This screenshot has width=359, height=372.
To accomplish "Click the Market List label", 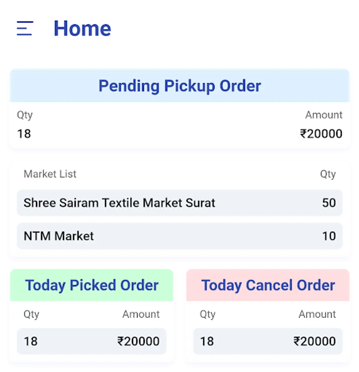I will tap(50, 174).
